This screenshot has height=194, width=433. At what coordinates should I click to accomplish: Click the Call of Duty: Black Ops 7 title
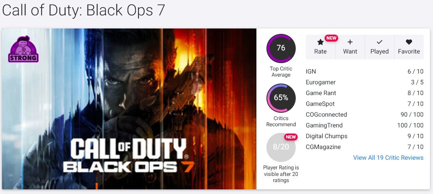pyautogui.click(x=84, y=11)
